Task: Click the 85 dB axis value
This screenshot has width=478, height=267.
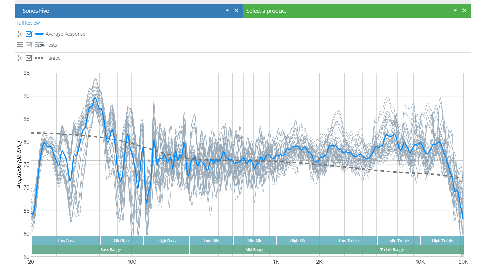Action: pos(26,119)
